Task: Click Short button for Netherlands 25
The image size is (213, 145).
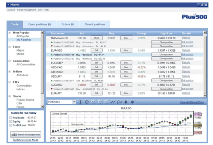Action: pos(96,38)
